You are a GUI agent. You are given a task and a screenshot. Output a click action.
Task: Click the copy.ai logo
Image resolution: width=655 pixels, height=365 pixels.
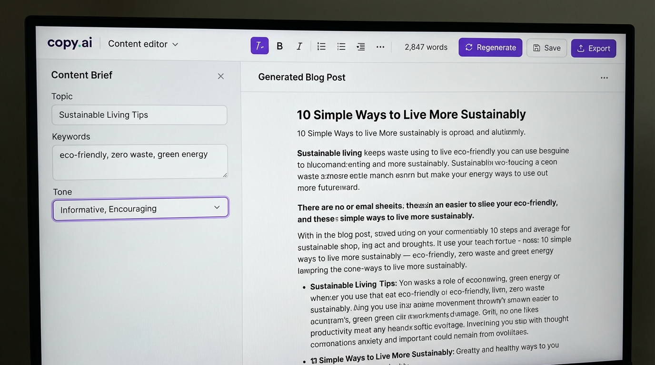pos(70,43)
